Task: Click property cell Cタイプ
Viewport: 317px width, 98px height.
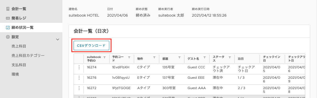Action: click(x=144, y=67)
